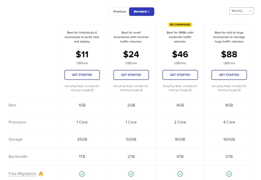
Task: Open hosting charges info under $11 plan
Action: [92, 90]
